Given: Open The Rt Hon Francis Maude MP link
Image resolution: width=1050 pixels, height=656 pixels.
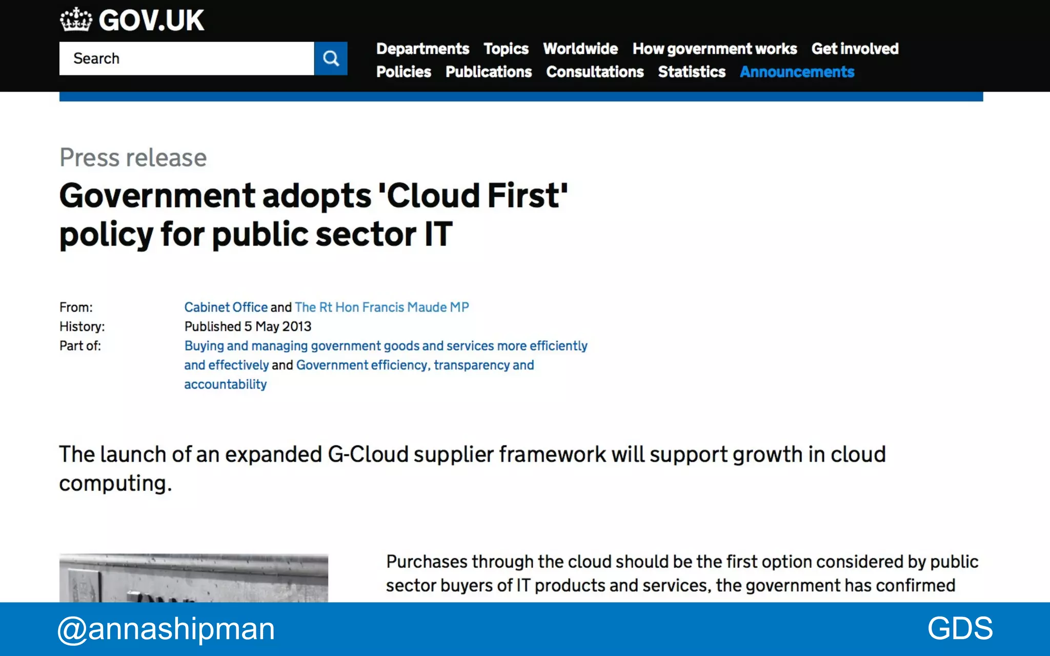Looking at the screenshot, I should tap(381, 307).
